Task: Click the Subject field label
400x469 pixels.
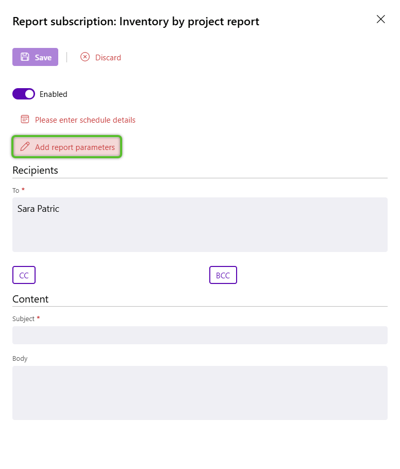Action: 23,319
